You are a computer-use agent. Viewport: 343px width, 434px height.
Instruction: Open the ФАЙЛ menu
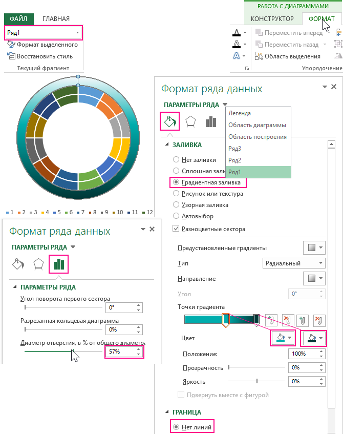18,19
